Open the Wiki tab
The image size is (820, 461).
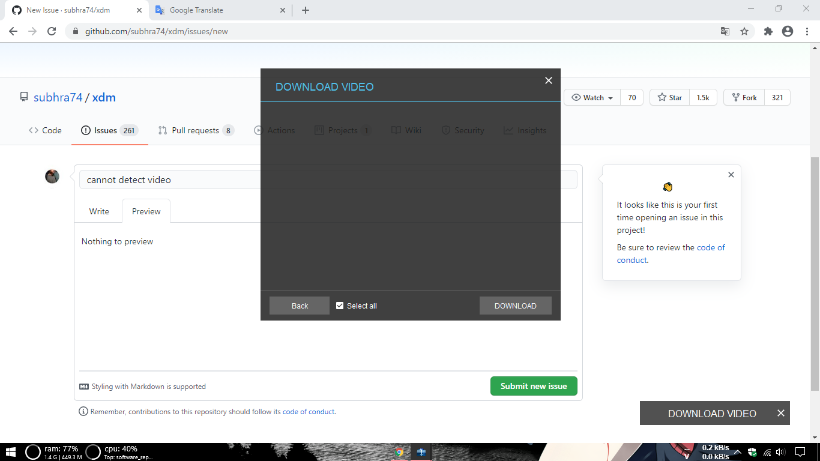click(406, 130)
